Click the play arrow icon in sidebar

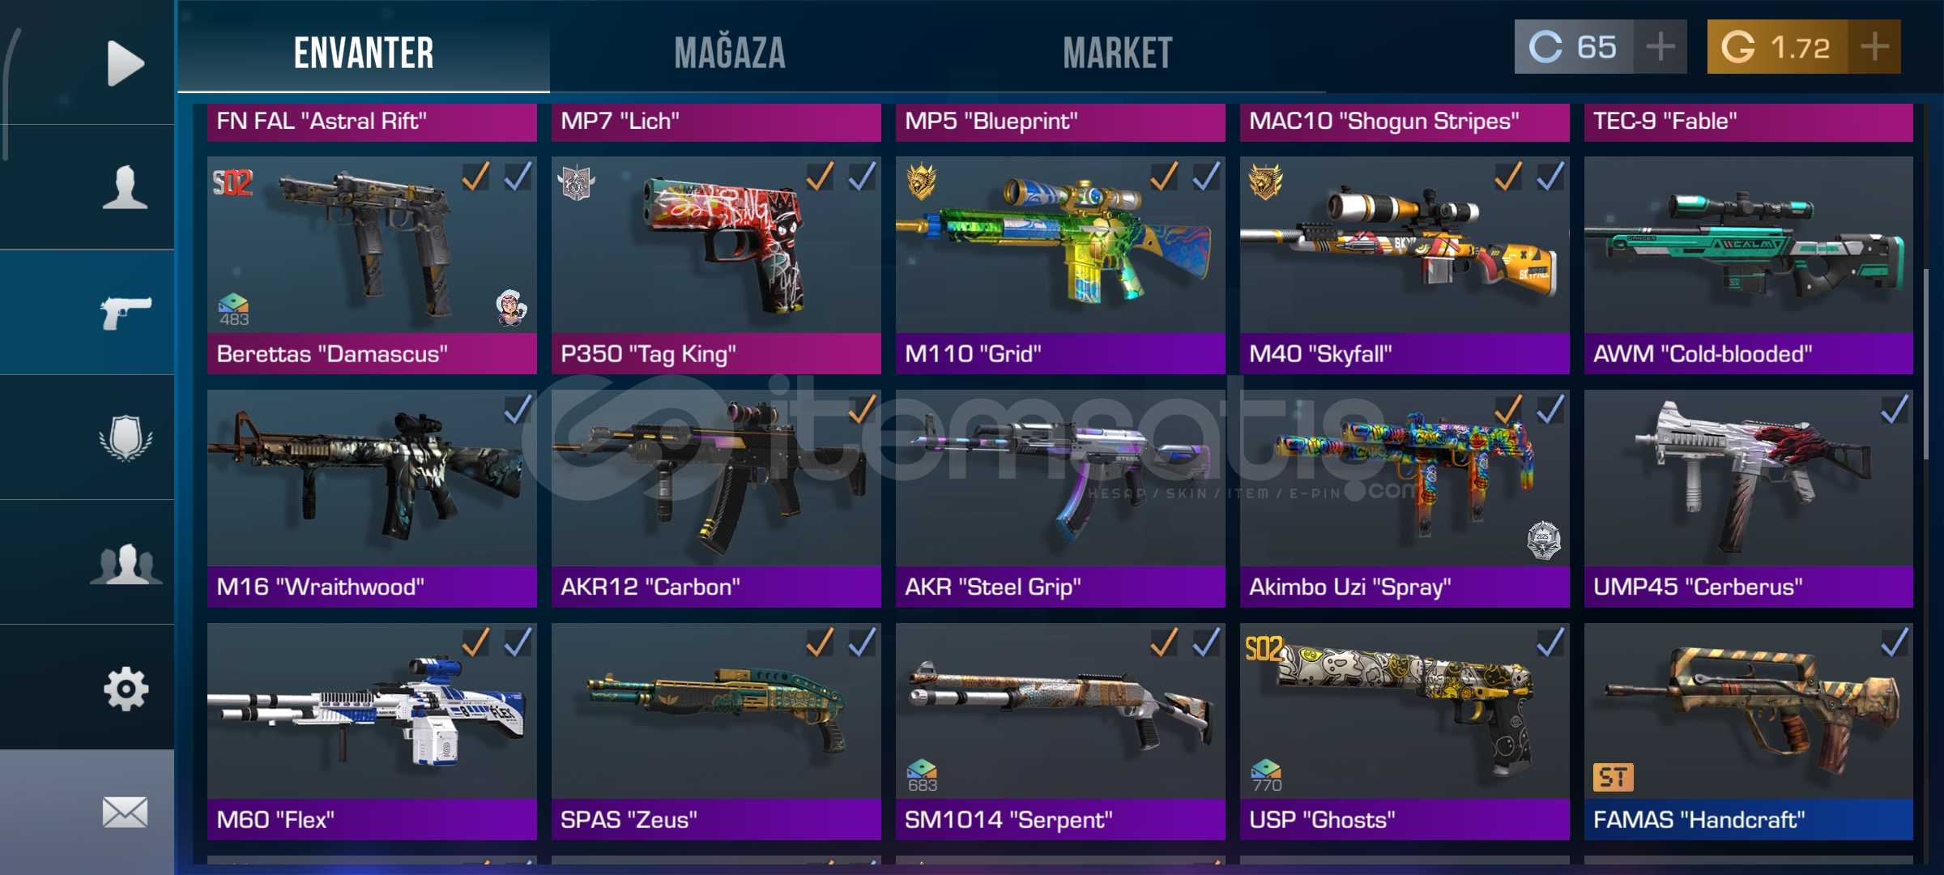[126, 63]
